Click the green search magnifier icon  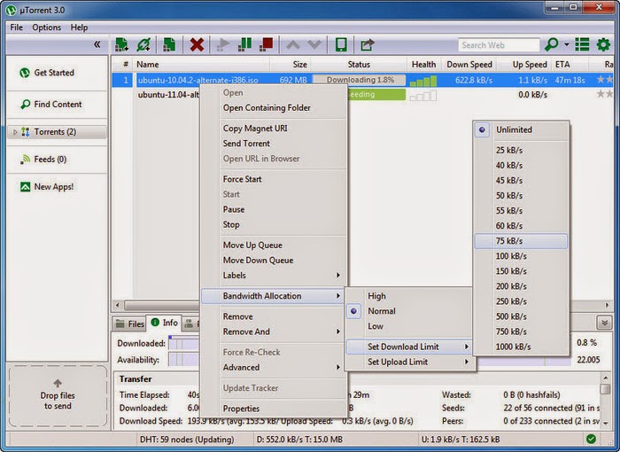pos(552,44)
